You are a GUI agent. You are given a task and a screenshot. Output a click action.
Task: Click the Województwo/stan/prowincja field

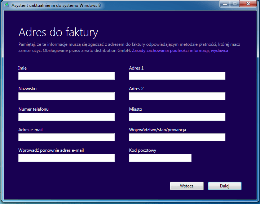coord(177,137)
